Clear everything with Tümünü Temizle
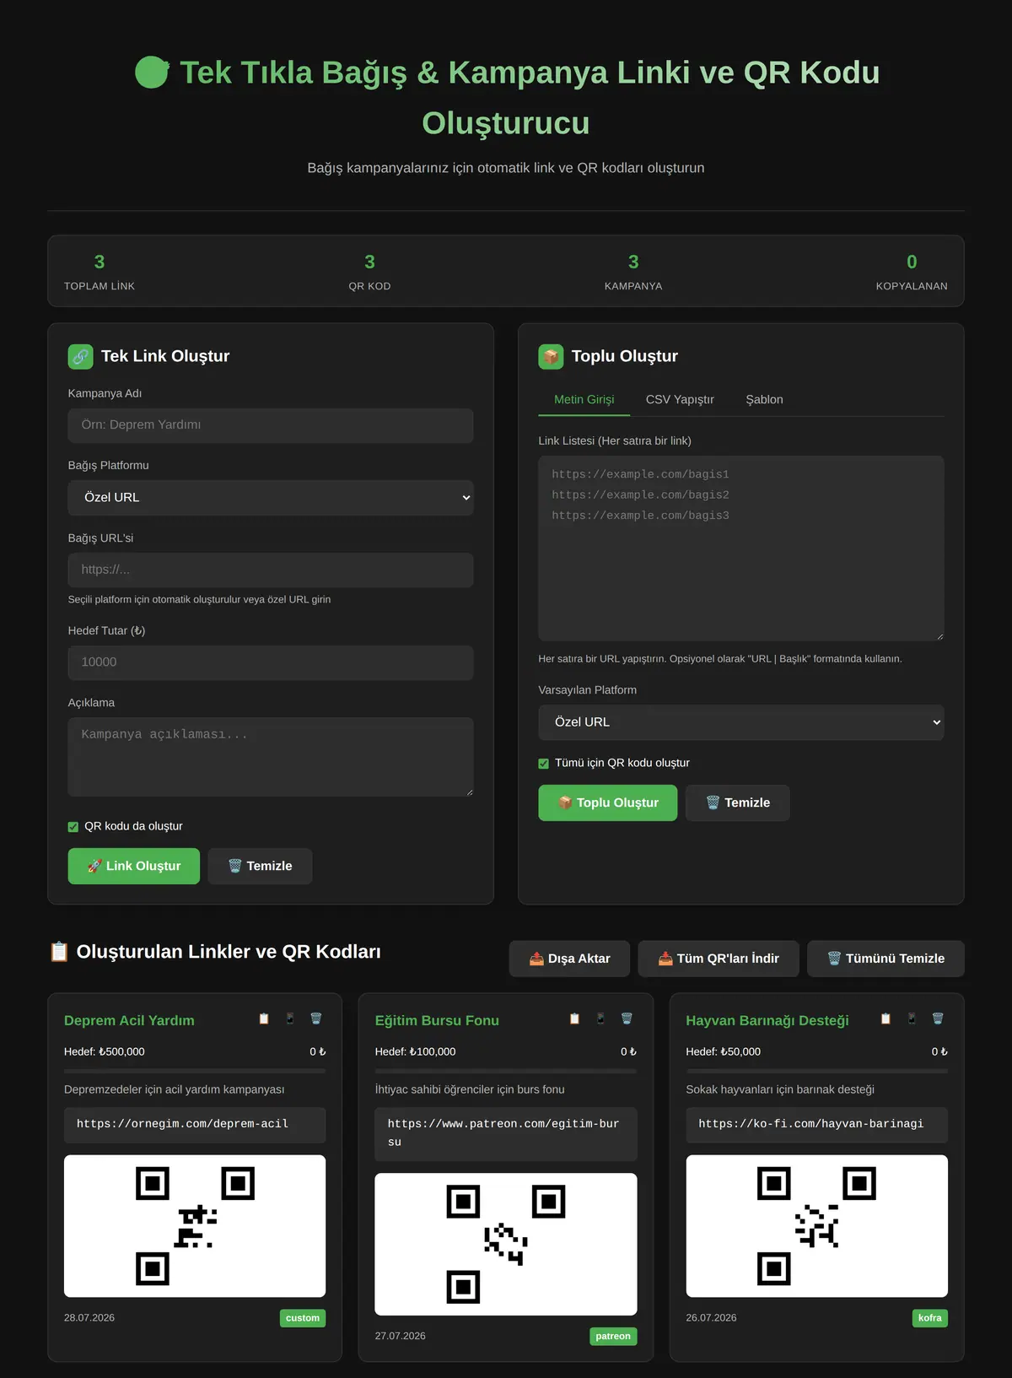 885,959
